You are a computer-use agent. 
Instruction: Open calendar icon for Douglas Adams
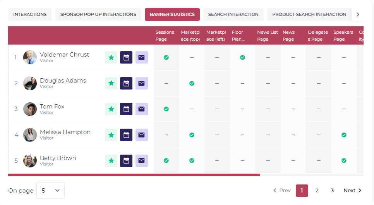pyautogui.click(x=126, y=83)
